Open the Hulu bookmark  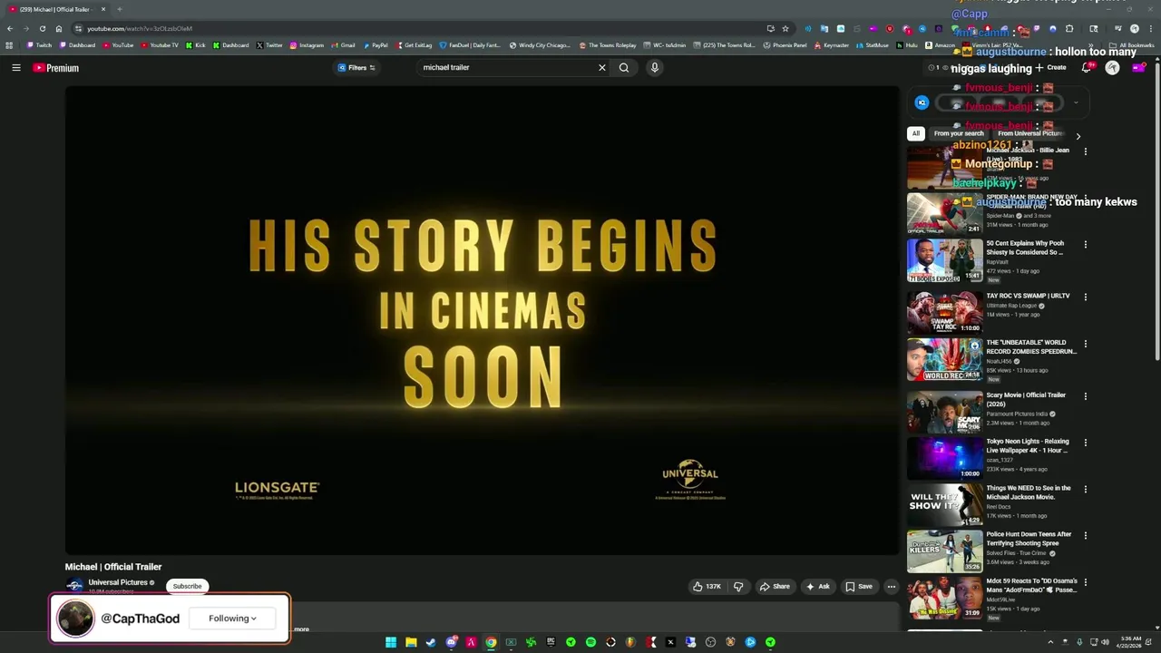[x=907, y=44]
